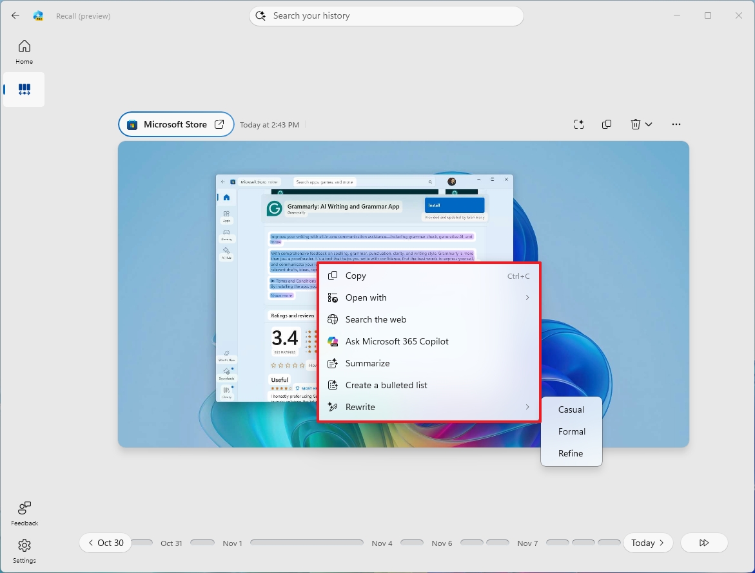Open the Timeline view from the sidebar

pyautogui.click(x=24, y=89)
